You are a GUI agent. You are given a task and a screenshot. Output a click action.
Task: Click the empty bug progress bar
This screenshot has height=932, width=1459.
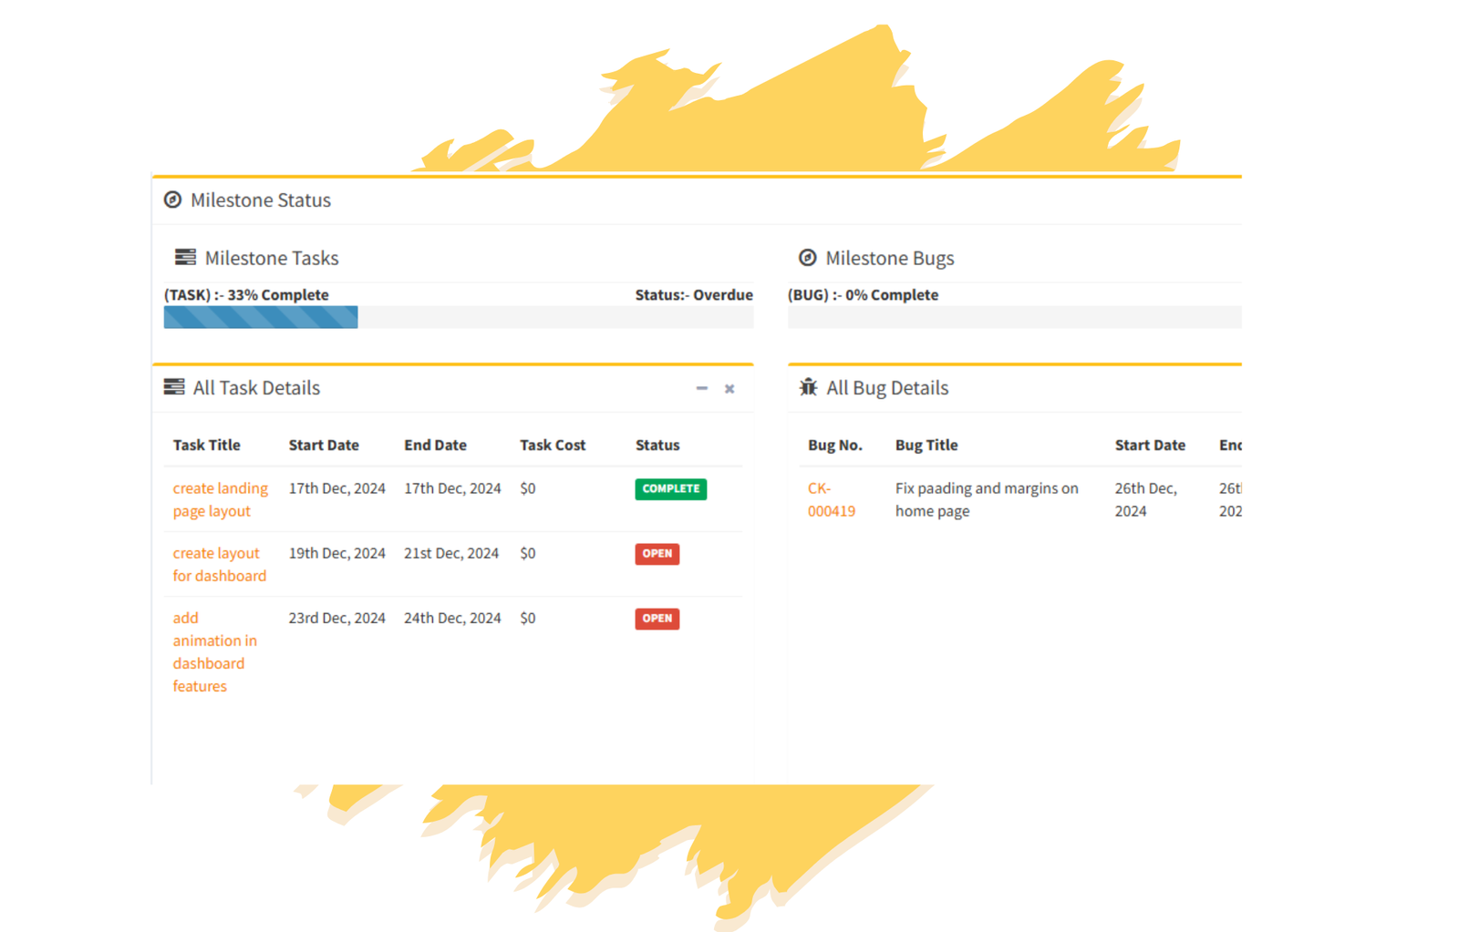click(x=1014, y=317)
